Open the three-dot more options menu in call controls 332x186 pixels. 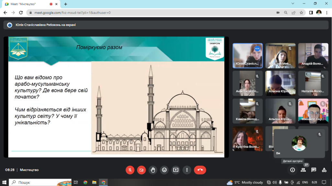187,170
